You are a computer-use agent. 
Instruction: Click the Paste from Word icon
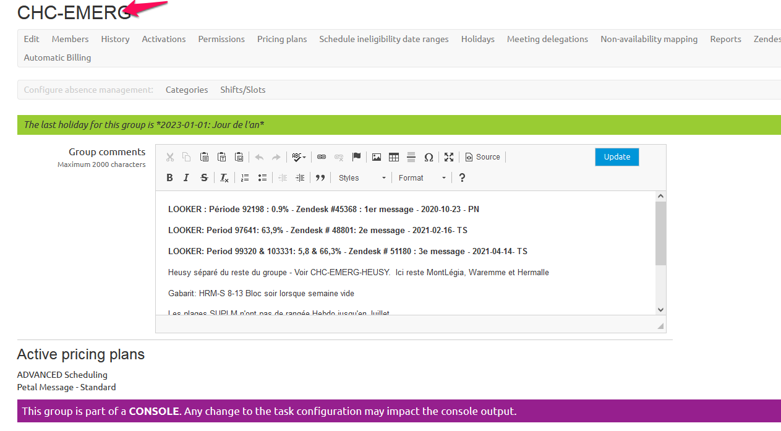(239, 157)
